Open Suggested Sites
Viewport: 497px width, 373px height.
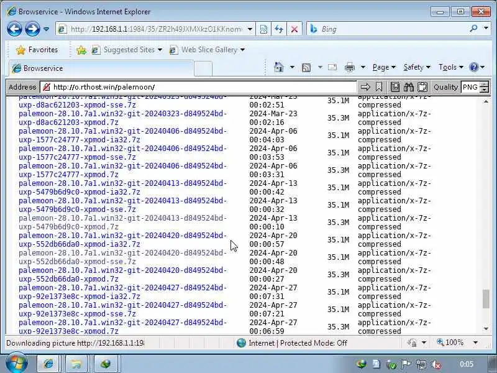(x=127, y=50)
